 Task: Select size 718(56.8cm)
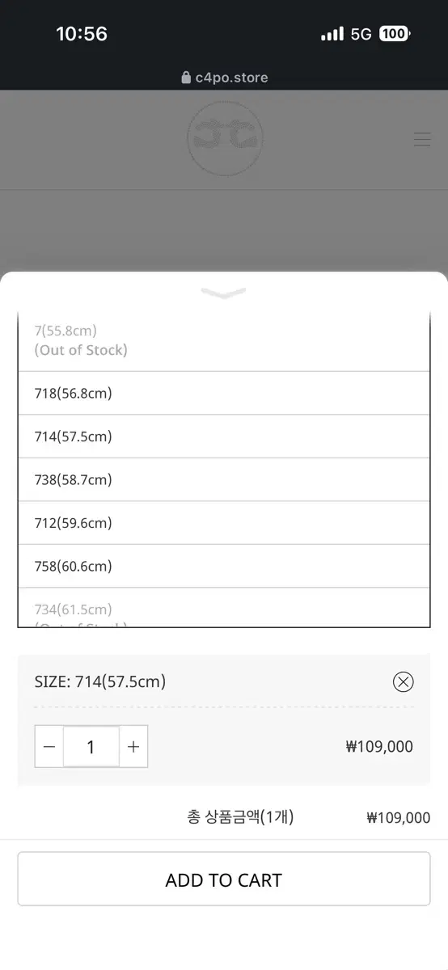tap(224, 394)
